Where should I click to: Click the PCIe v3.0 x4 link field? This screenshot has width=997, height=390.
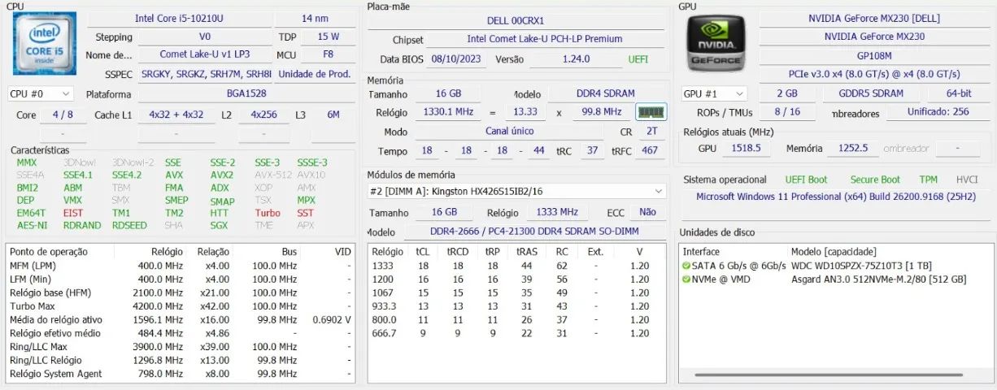874,74
